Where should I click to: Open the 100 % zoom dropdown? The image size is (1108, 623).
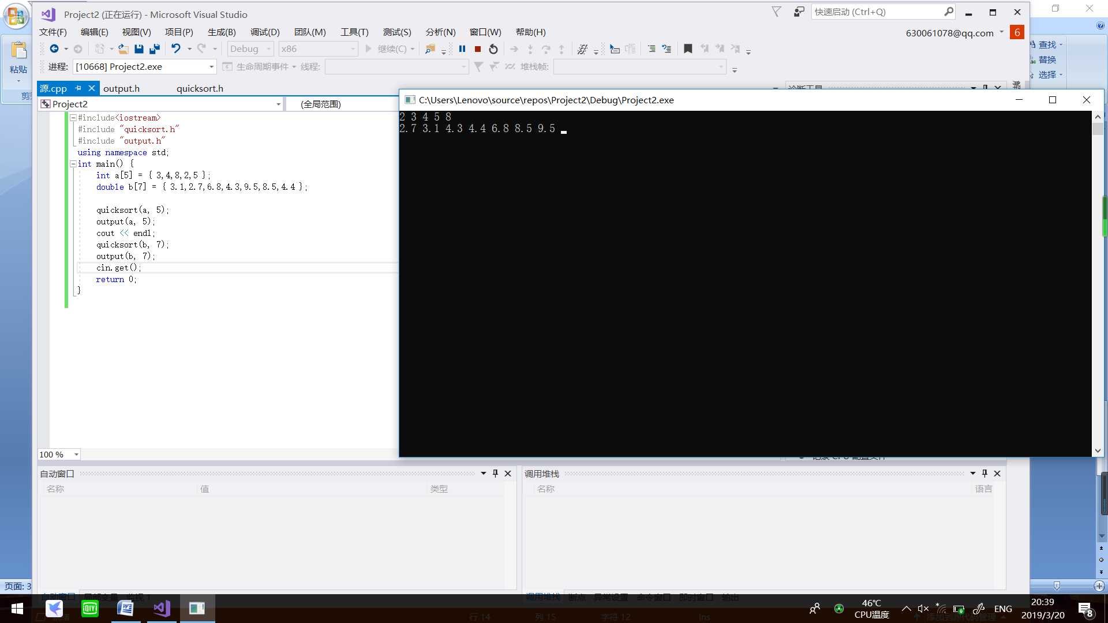tap(59, 455)
